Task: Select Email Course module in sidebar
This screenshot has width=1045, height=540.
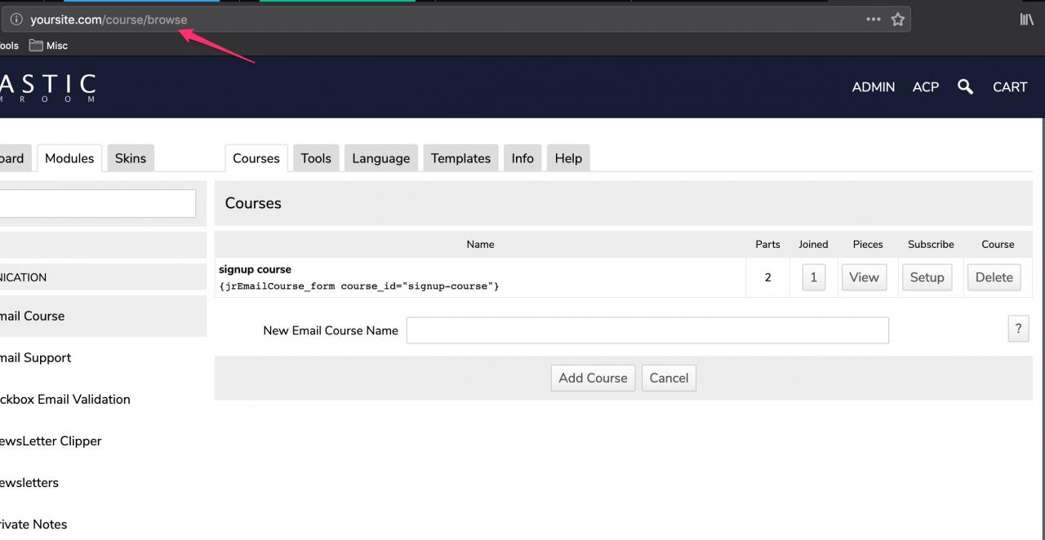Action: click(x=103, y=316)
